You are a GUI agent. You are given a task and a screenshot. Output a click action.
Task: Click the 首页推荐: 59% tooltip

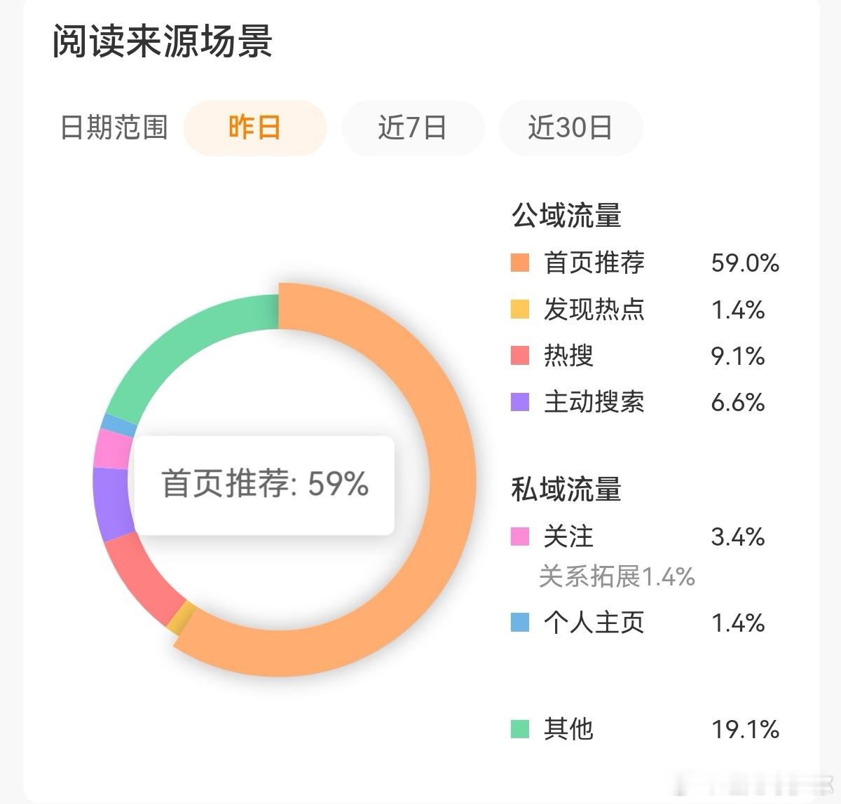pyautogui.click(x=265, y=483)
